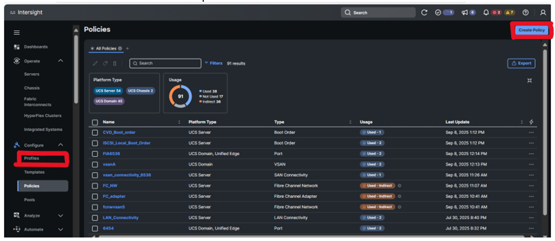
Task: Open row actions for CVD_Boot_order
Action: pos(531,132)
